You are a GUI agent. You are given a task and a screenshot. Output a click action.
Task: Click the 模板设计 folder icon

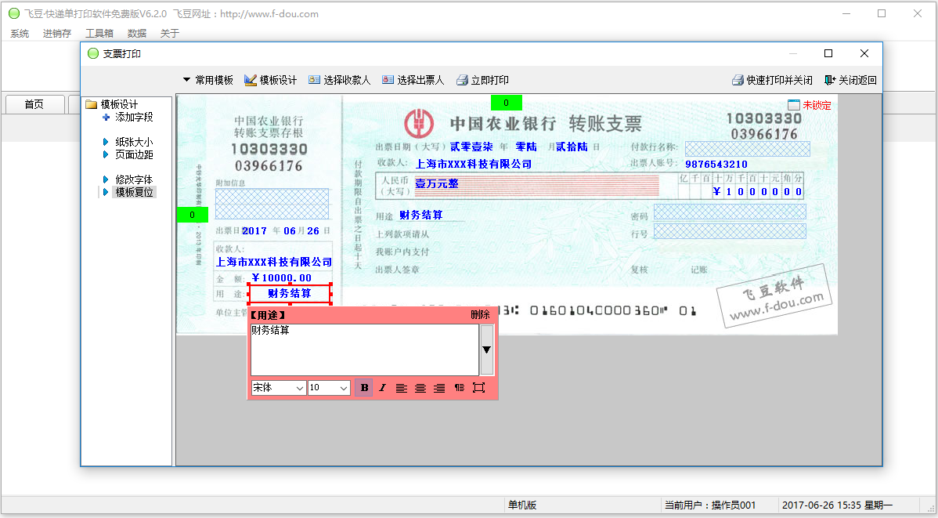[x=92, y=104]
